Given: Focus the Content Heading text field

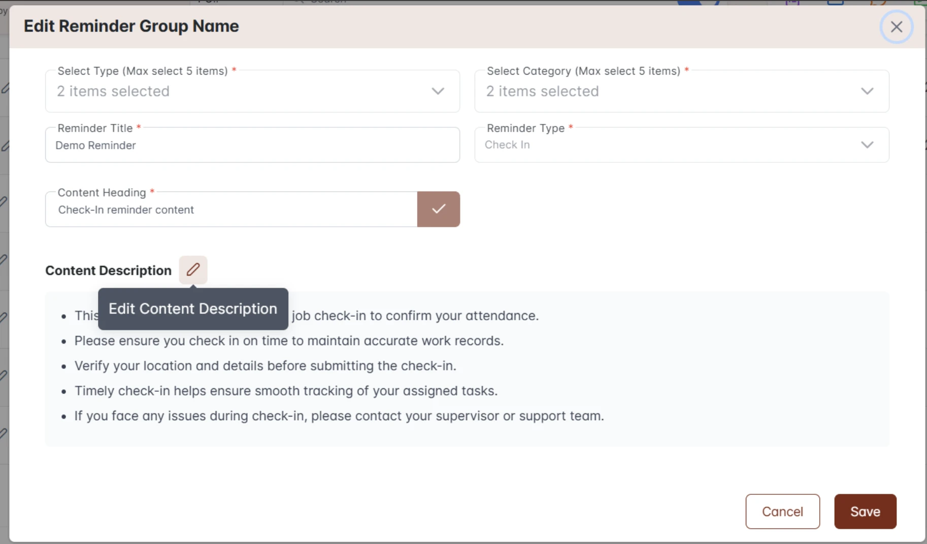Looking at the screenshot, I should 231,210.
